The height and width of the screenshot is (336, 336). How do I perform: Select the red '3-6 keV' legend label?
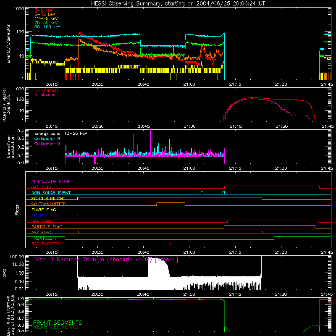point(44,10)
